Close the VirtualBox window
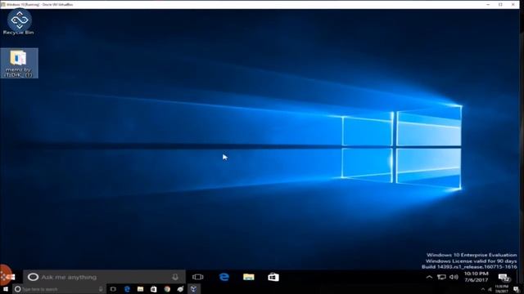The image size is (524, 294). pos(513,4)
